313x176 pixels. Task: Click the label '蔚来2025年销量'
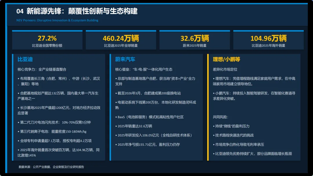click(x=195, y=45)
